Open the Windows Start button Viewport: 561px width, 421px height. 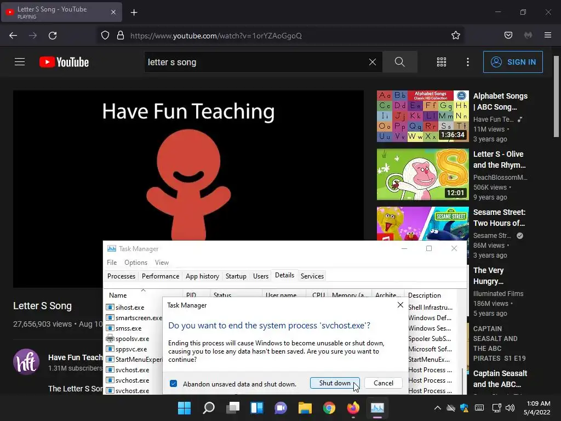(x=184, y=408)
